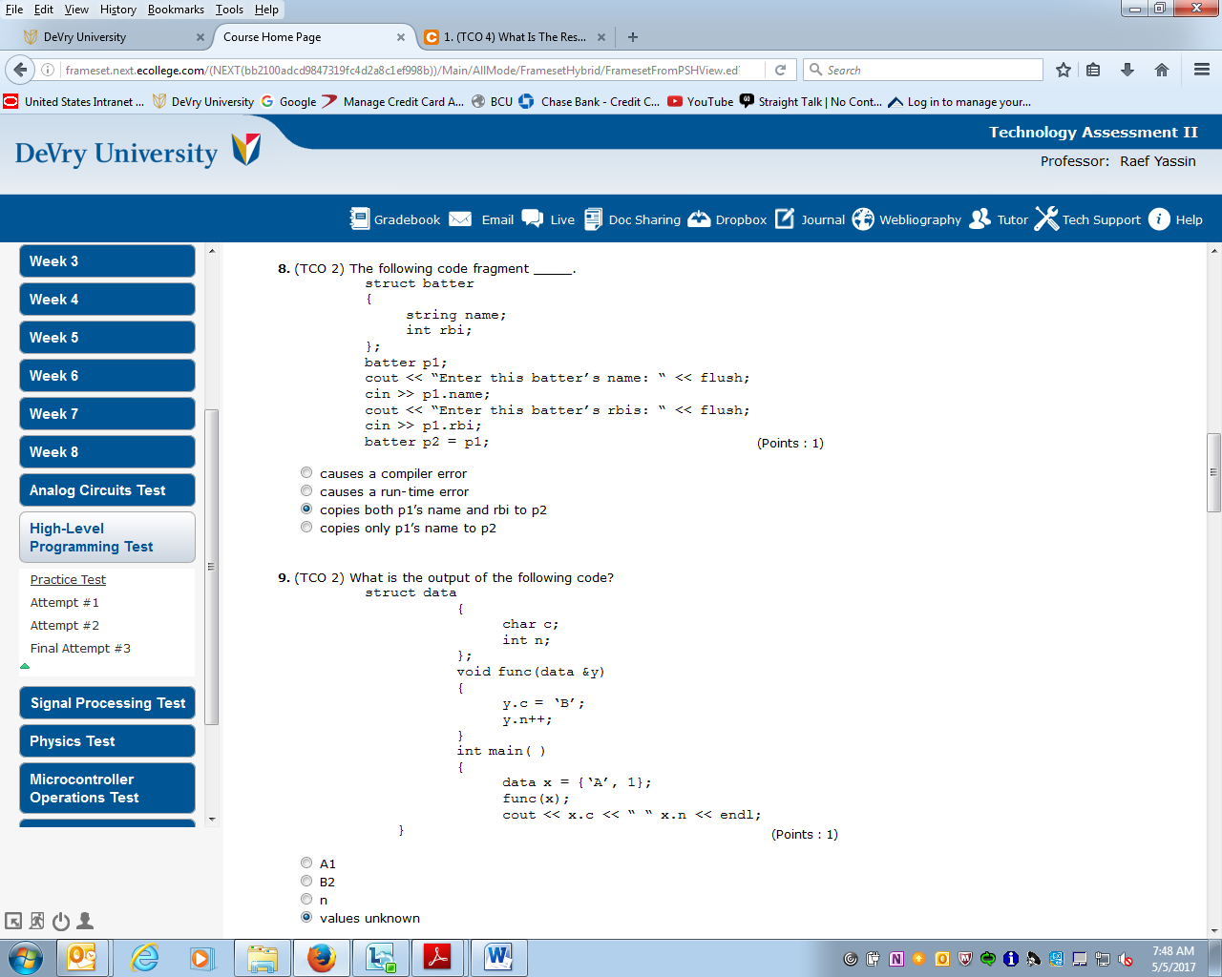Viewport: 1222px width, 977px height.
Task: Open Doc Sharing
Action: [x=594, y=218]
